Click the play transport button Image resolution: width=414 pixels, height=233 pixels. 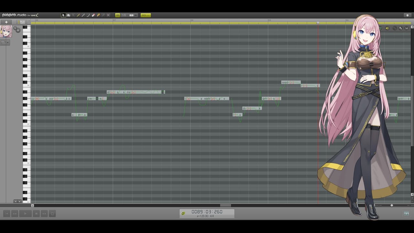point(25,214)
